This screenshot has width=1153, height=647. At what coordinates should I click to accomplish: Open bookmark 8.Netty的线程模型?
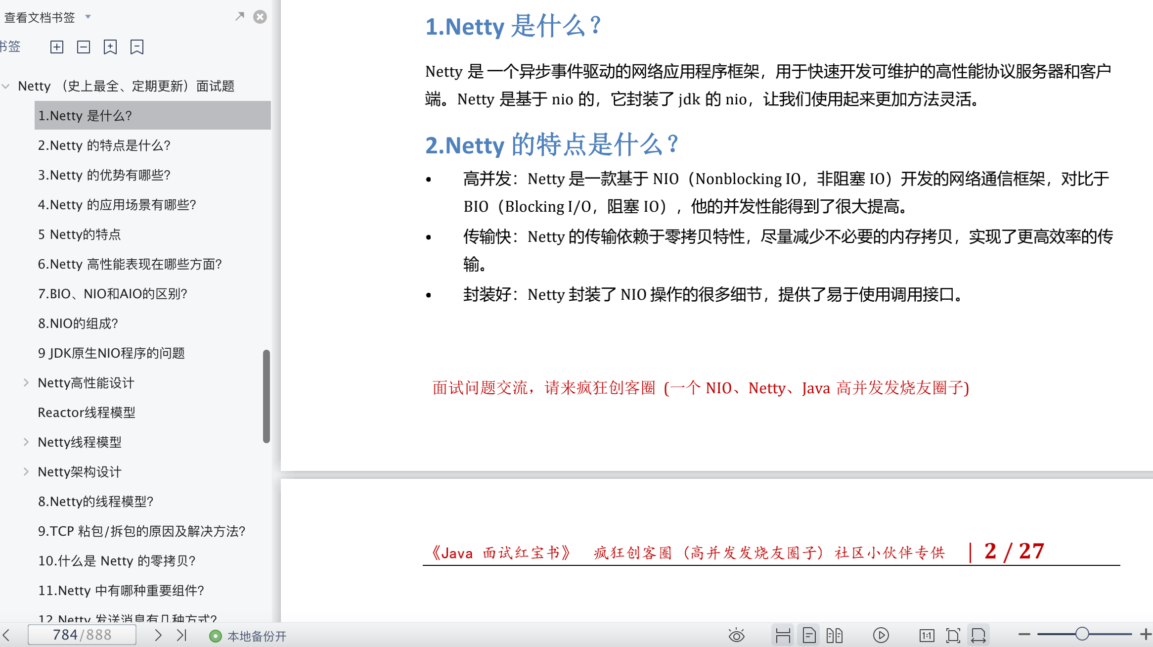[96, 501]
